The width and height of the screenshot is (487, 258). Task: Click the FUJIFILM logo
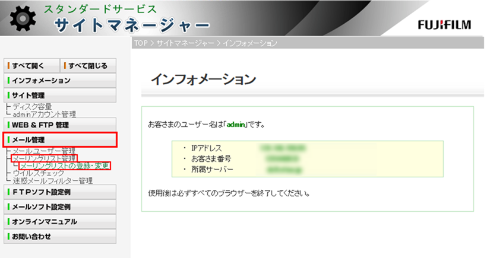(444, 25)
